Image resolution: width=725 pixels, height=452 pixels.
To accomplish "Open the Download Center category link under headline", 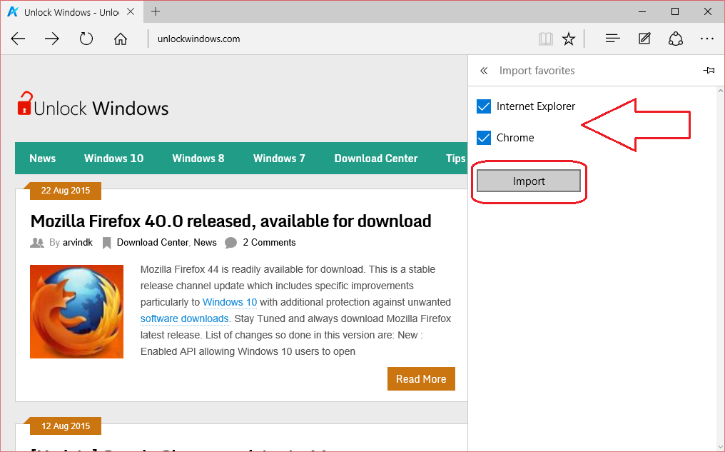I will pyautogui.click(x=153, y=243).
